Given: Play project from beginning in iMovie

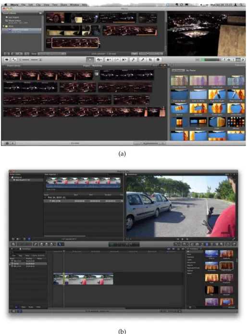Looking at the screenshot, I should click(12, 143).
